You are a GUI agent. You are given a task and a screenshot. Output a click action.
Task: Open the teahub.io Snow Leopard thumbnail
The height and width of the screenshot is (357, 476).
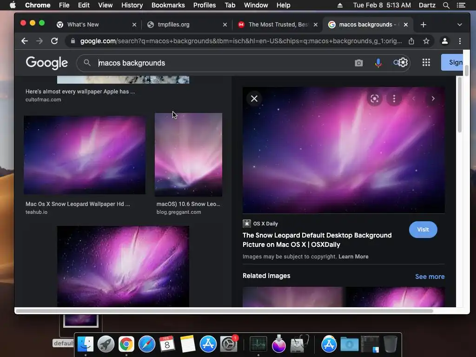point(85,155)
